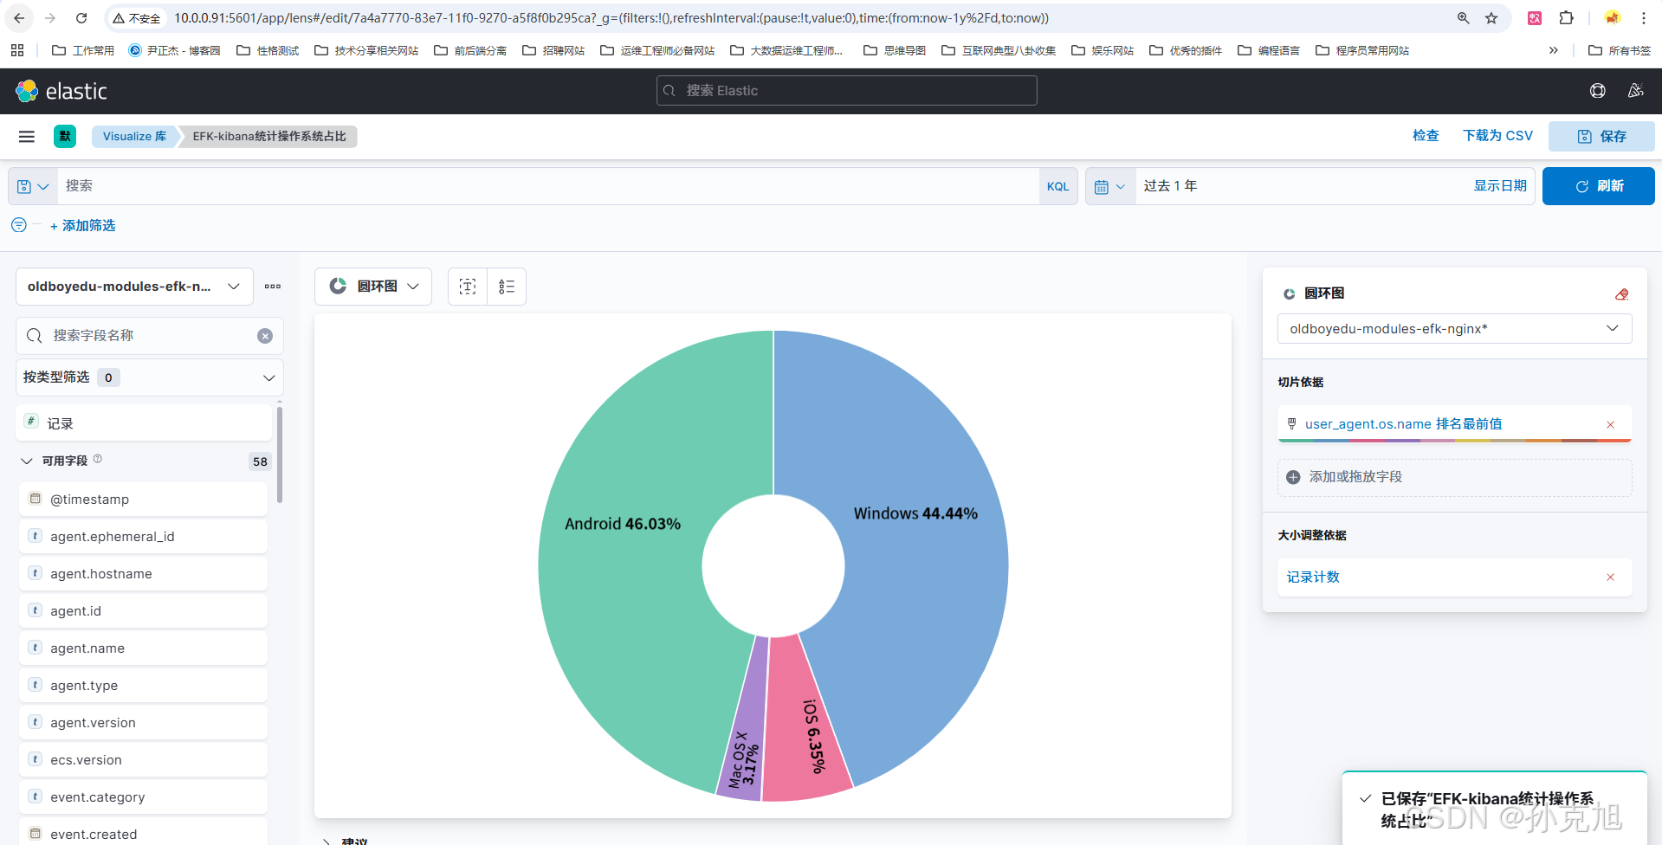Reload the page with browser refresh icon

81,18
